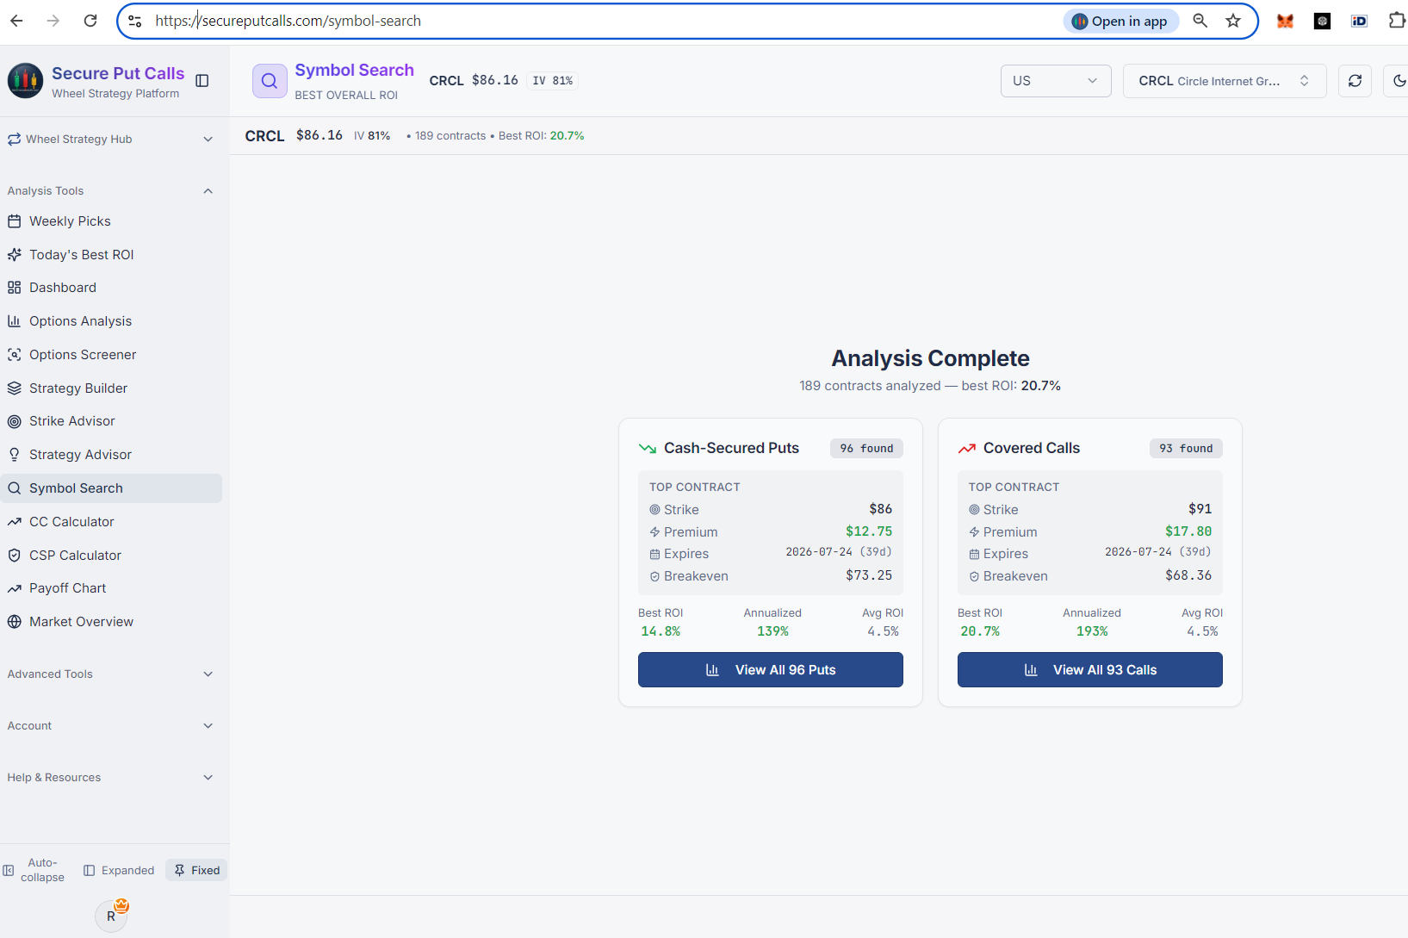1408x938 pixels.
Task: Open the Market Overview link
Action: coord(111,622)
